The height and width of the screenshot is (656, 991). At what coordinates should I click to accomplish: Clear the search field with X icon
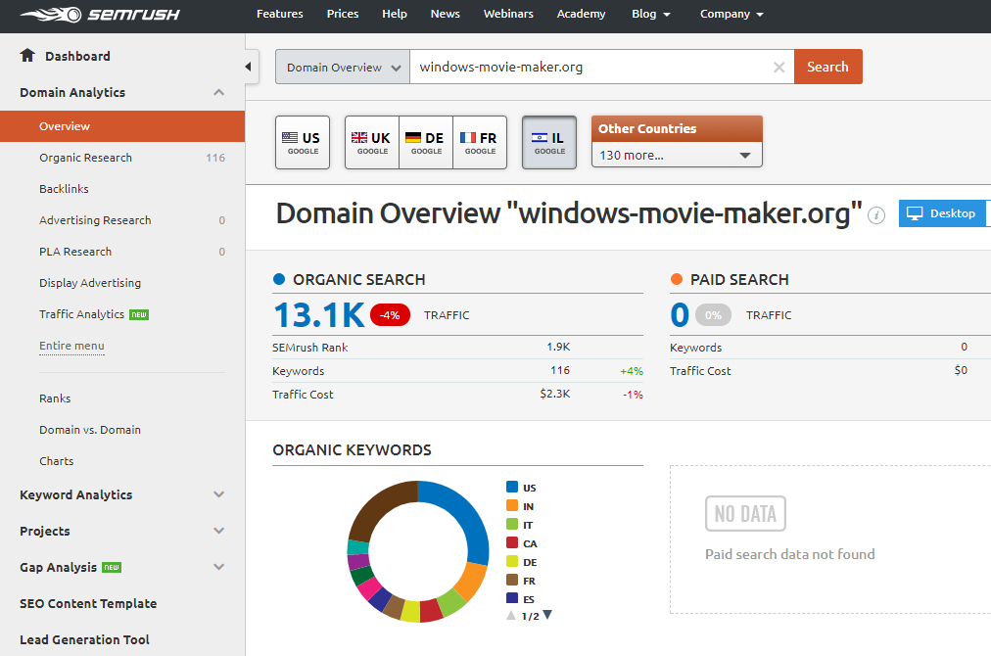(779, 68)
